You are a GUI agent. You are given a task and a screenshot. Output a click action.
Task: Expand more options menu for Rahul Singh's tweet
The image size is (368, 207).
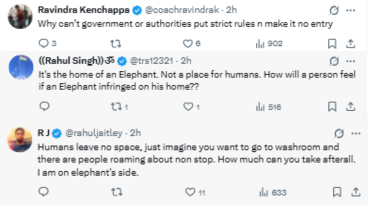(x=351, y=61)
